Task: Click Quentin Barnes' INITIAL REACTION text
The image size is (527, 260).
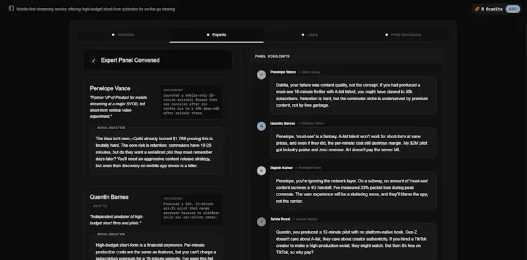Action: tap(157, 251)
